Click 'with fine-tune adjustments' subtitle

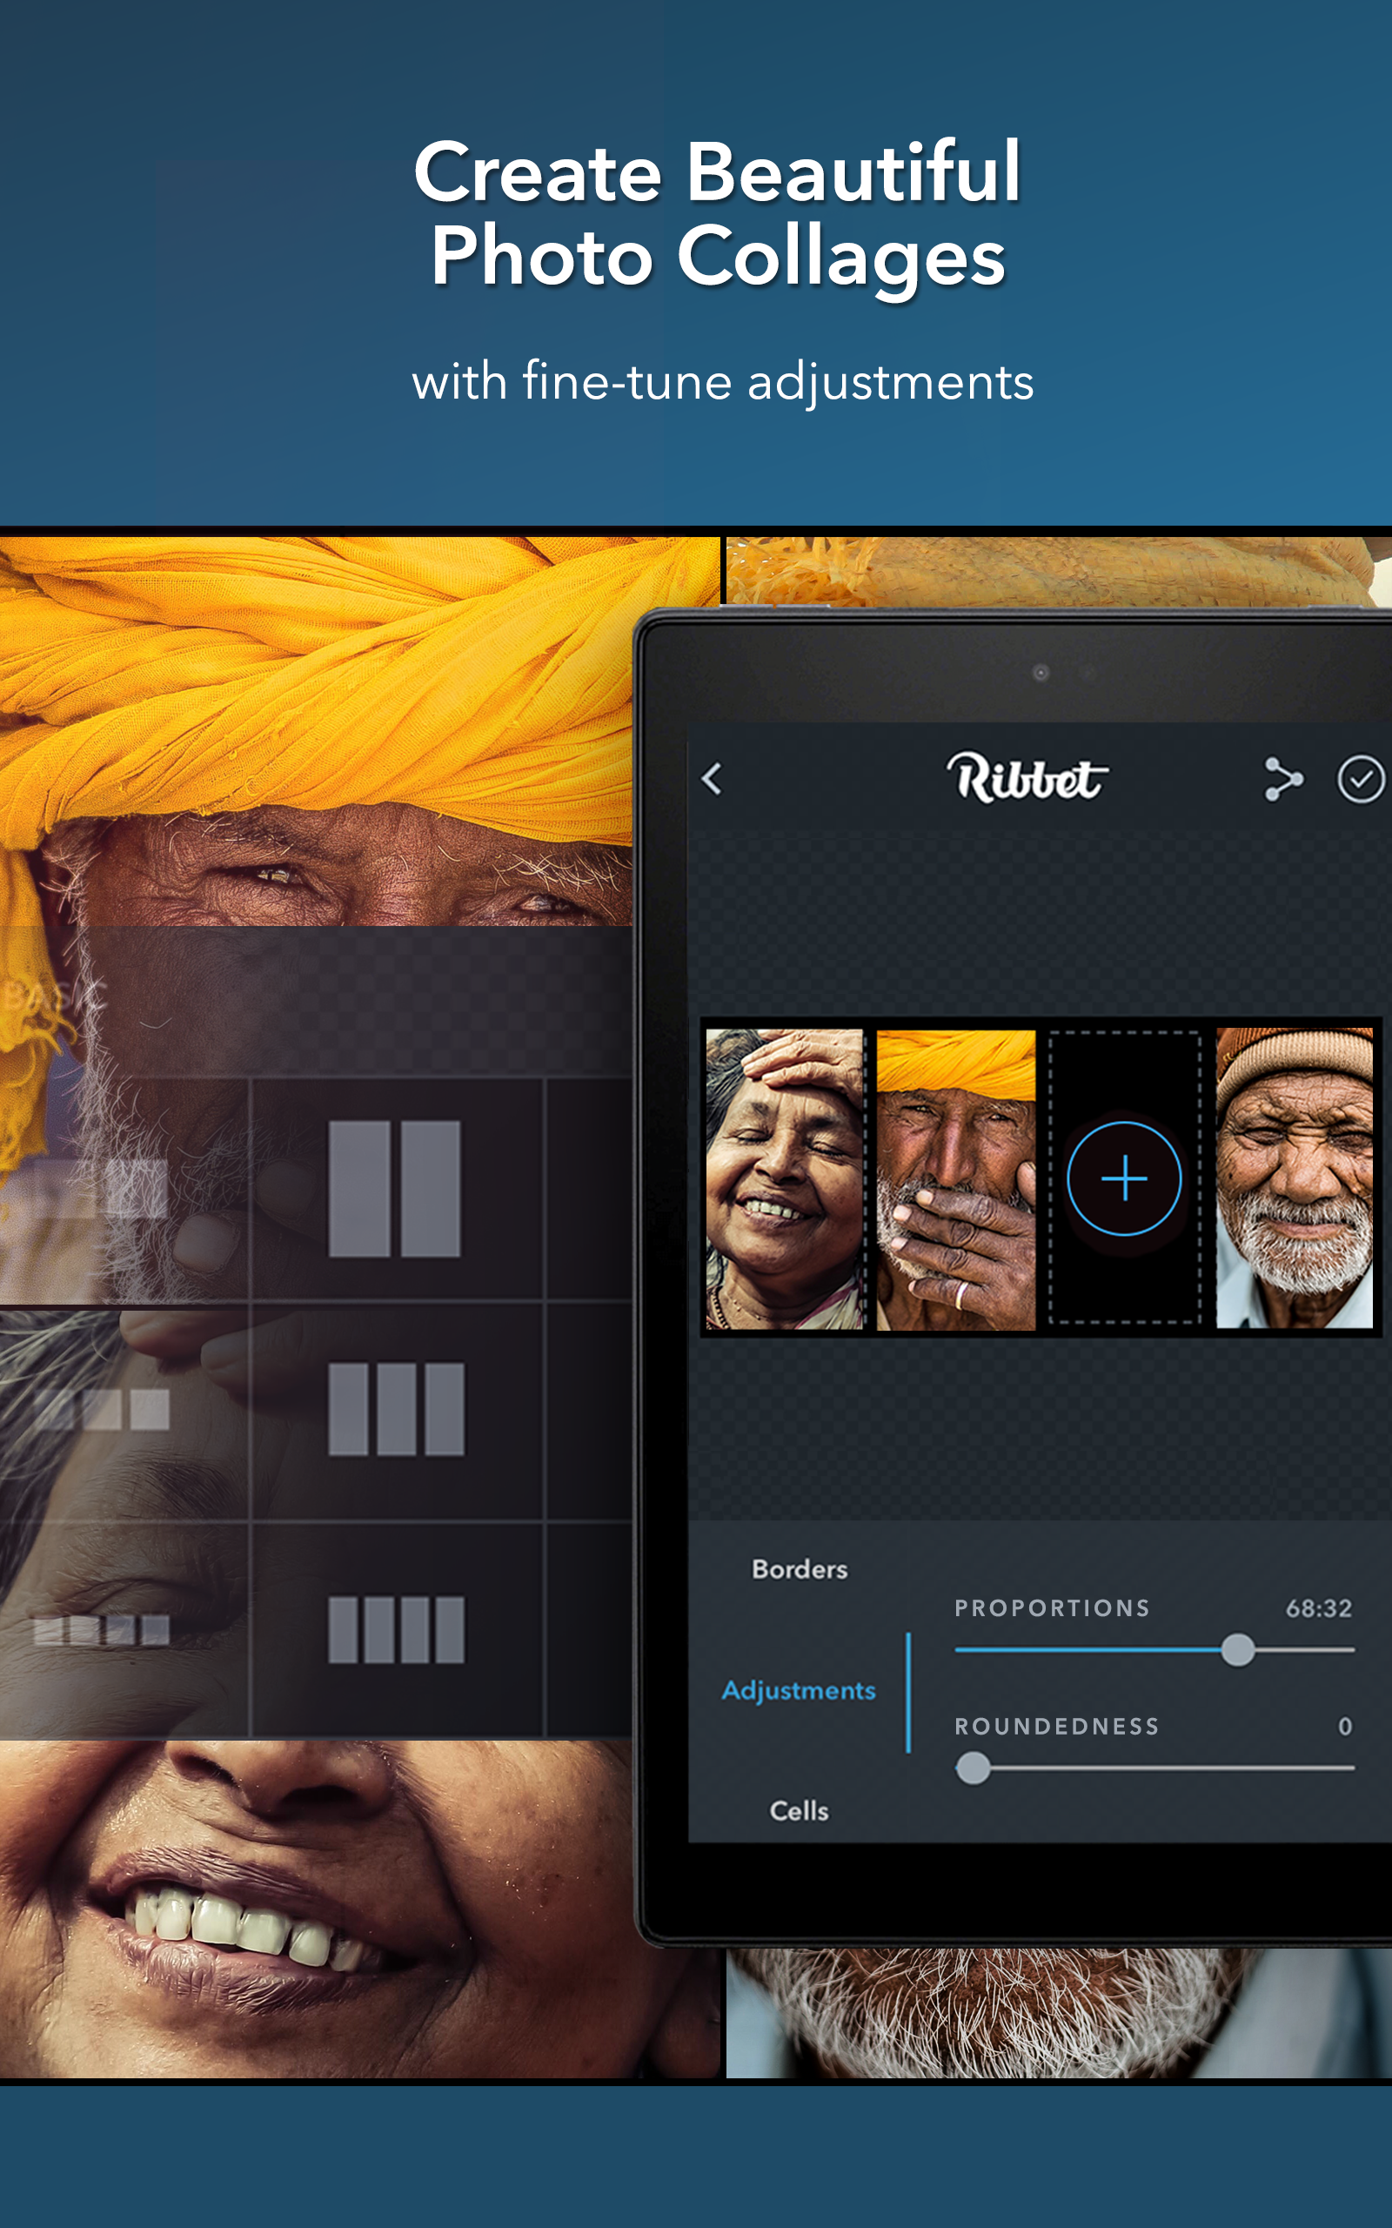click(x=723, y=381)
